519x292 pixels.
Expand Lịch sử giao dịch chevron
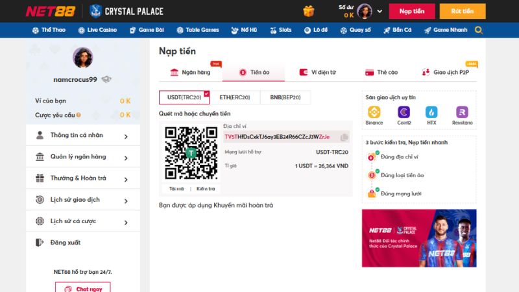tap(126, 201)
